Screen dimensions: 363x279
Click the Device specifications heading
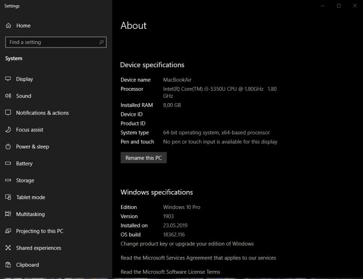click(x=152, y=65)
